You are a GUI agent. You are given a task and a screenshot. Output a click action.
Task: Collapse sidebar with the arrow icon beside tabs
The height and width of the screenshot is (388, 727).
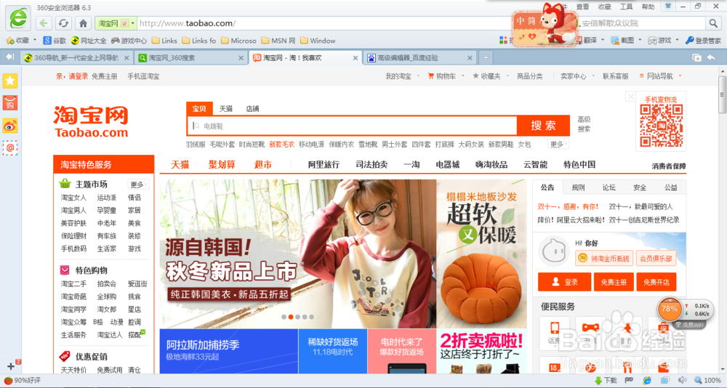pos(10,57)
